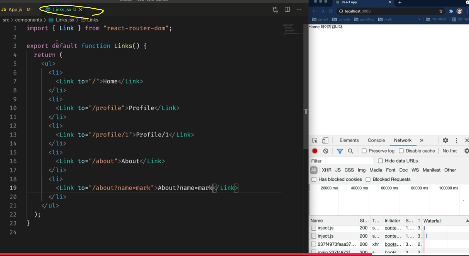
Task: Clear the network log
Action: [x=326, y=151]
